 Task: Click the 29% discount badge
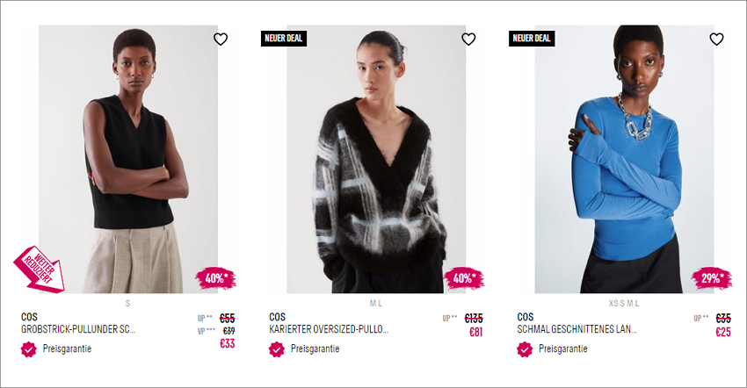712,278
